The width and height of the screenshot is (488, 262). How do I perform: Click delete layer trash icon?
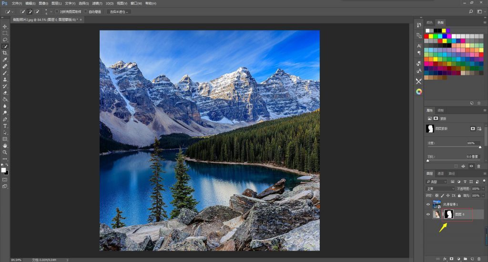pyautogui.click(x=478, y=258)
